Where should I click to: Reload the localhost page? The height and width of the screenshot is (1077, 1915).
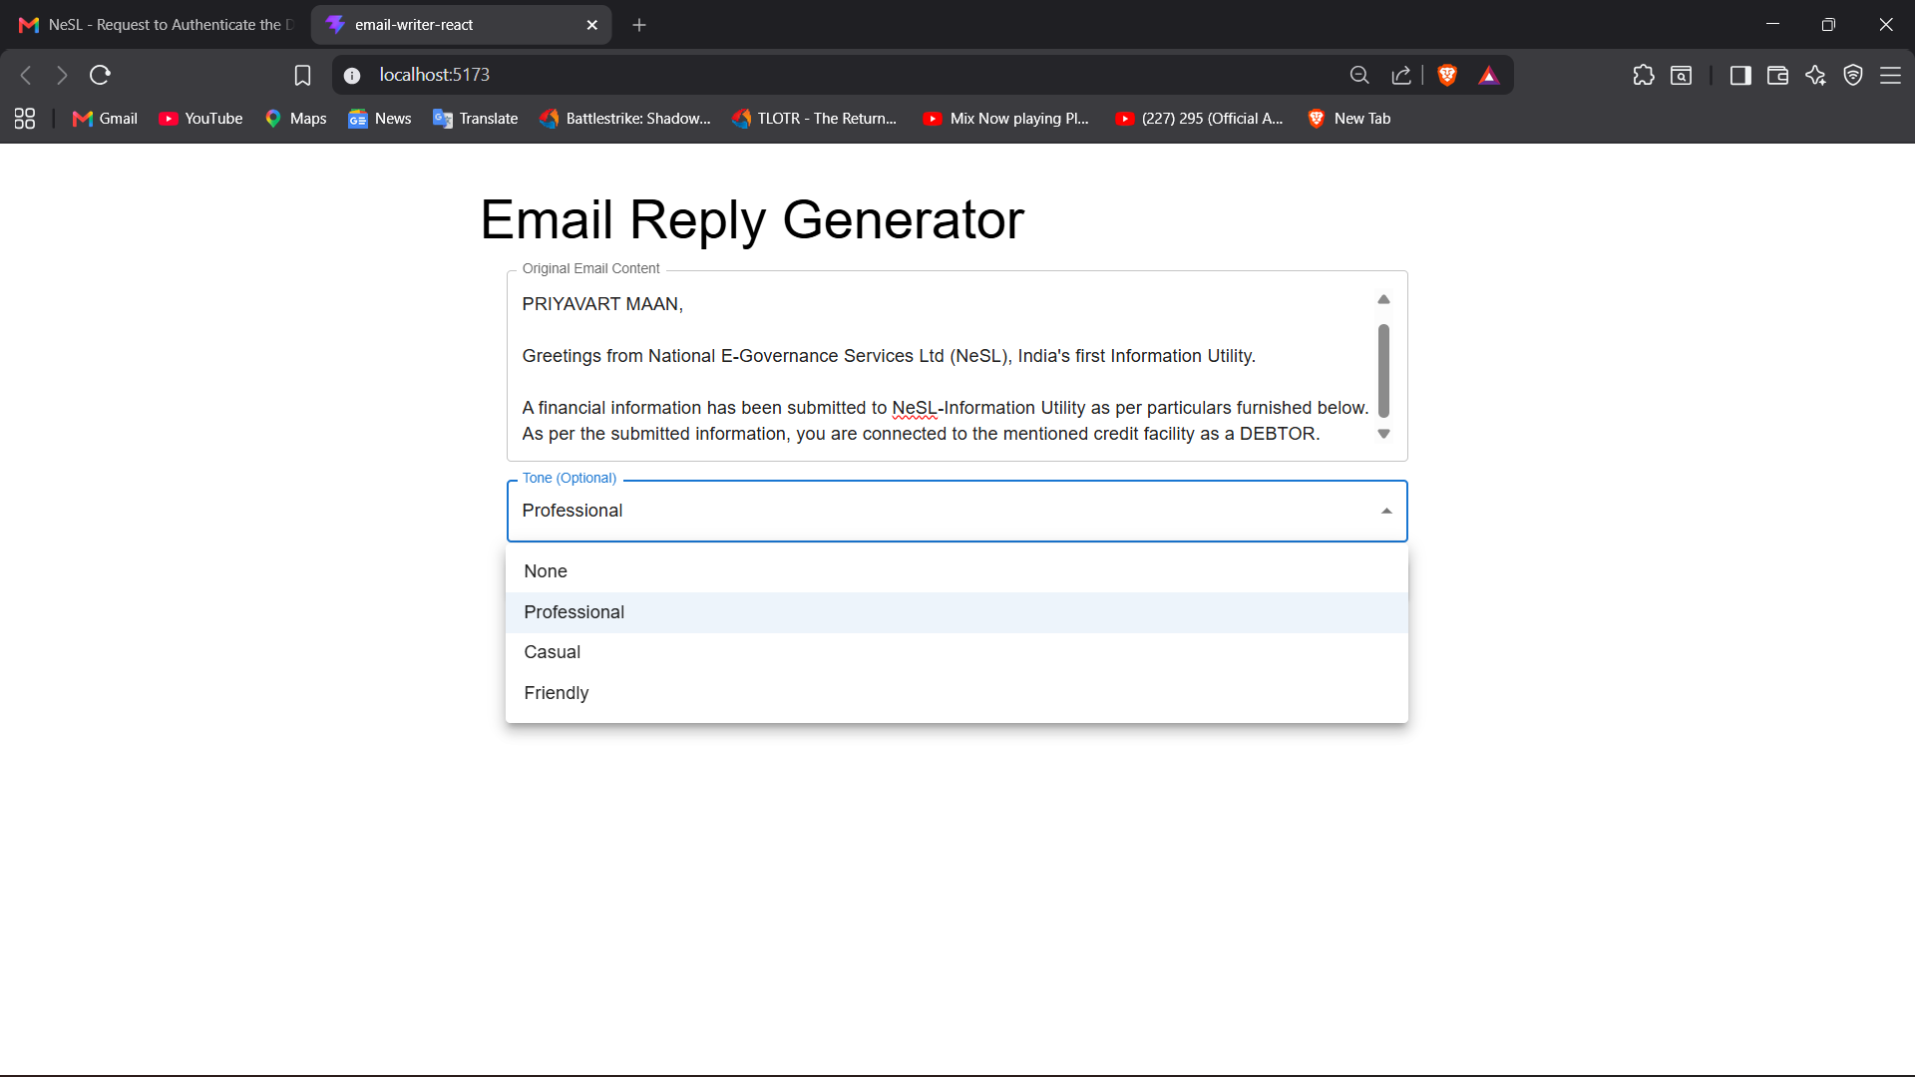pyautogui.click(x=100, y=75)
